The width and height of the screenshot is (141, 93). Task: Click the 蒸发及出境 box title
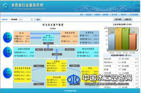[x=70, y=33]
